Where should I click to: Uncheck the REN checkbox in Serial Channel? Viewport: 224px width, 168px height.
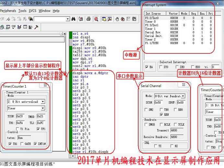pos(162,114)
